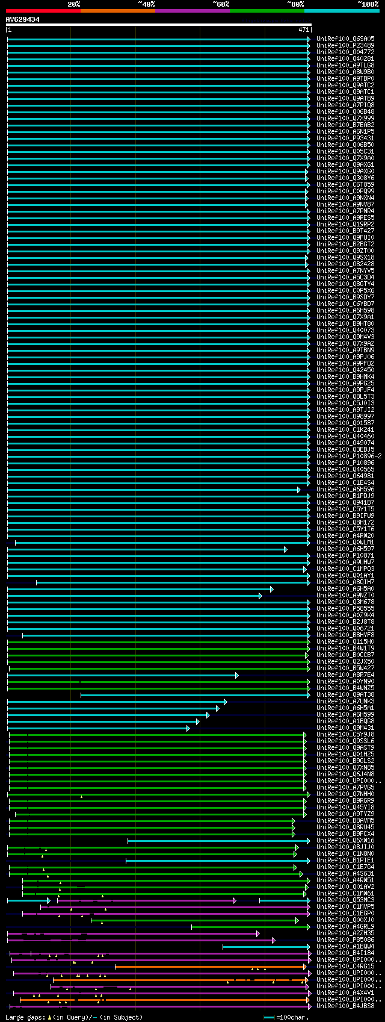Click the green alignment bar for UniRef100_Q115H0
385x1022 pixels.
[159, 642]
